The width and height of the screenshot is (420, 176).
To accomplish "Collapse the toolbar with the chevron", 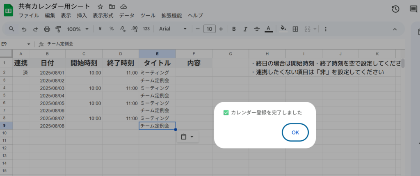I will click(x=395, y=29).
